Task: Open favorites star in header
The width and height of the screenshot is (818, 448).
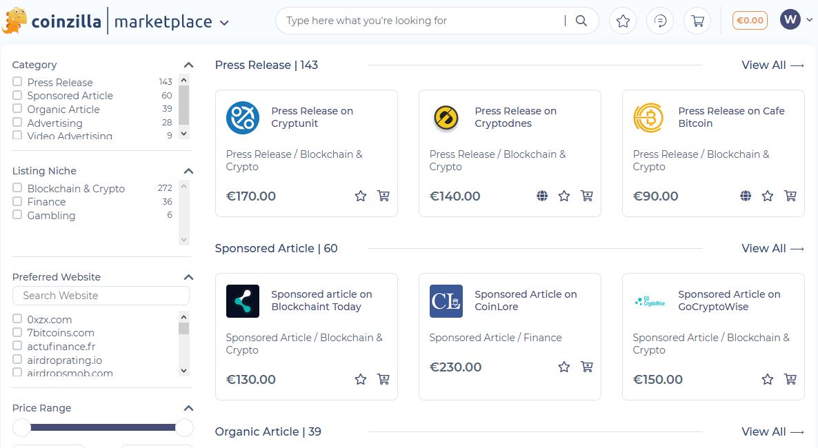Action: (623, 21)
